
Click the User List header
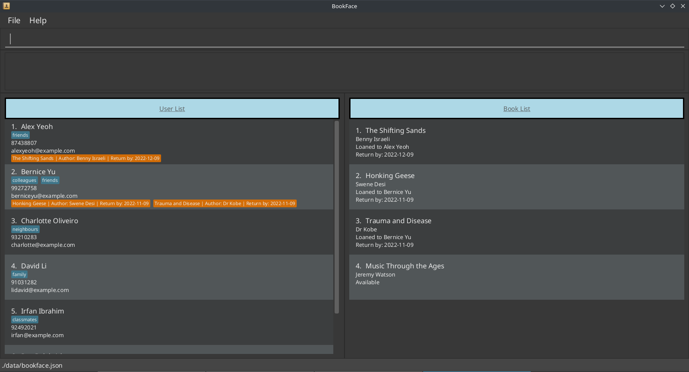pos(172,109)
